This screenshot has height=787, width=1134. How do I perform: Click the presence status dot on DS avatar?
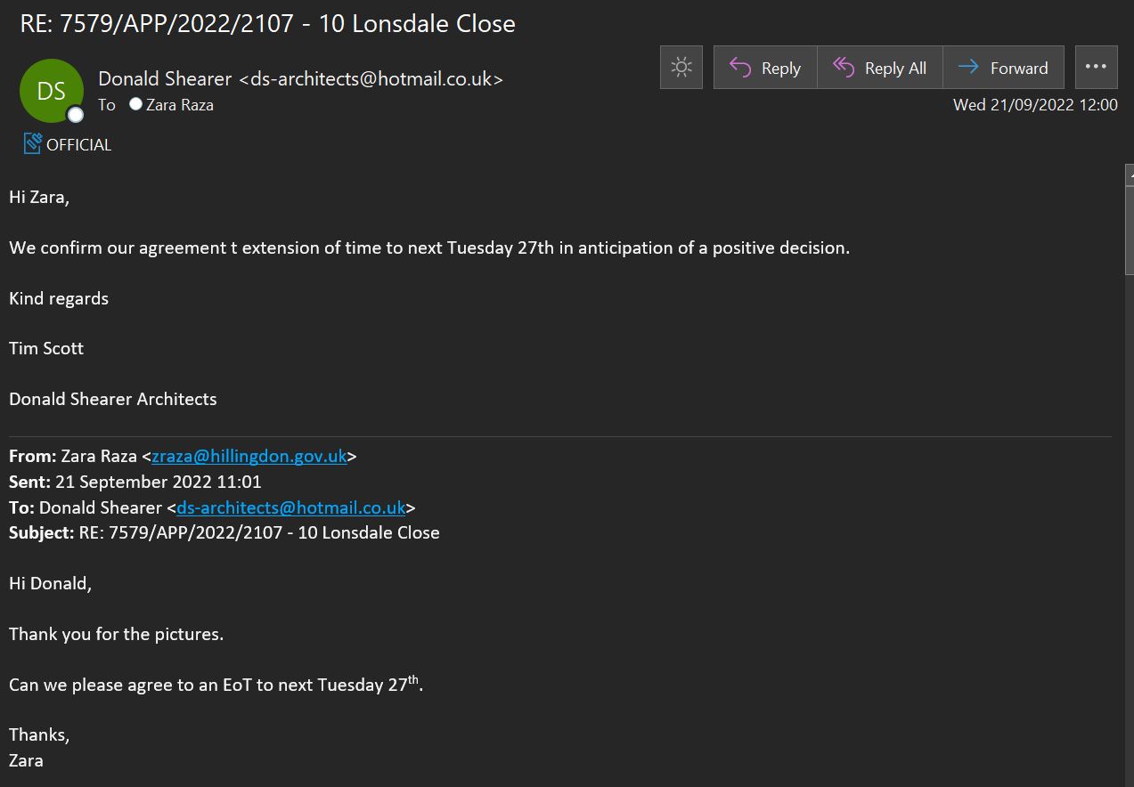(76, 115)
